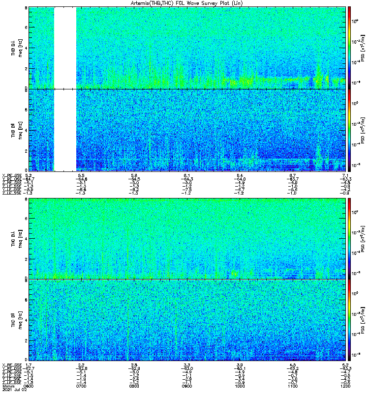This screenshot has height=393, width=369.
Task: Click the THB X_RE_GSE value '6.4'
Action: (x=240, y=175)
